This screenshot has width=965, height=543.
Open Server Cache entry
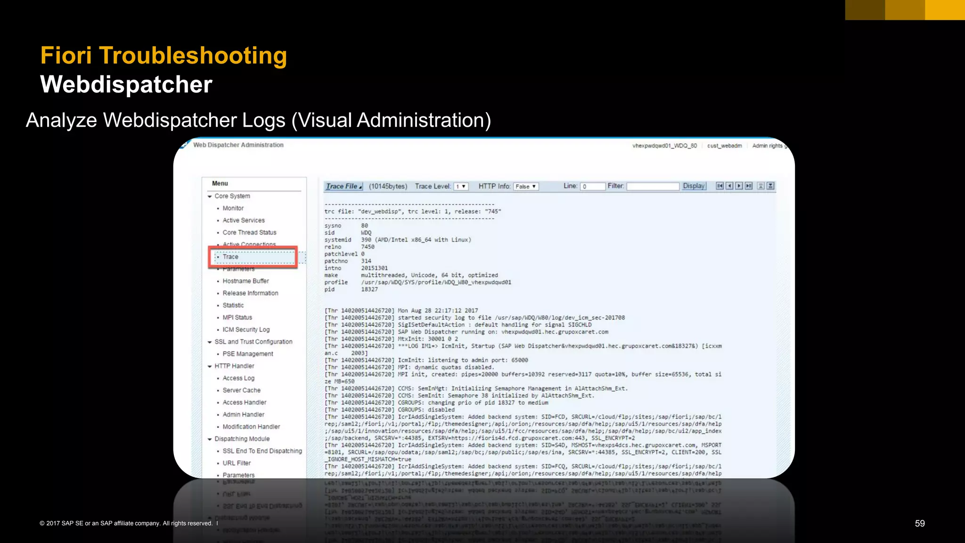coord(241,390)
